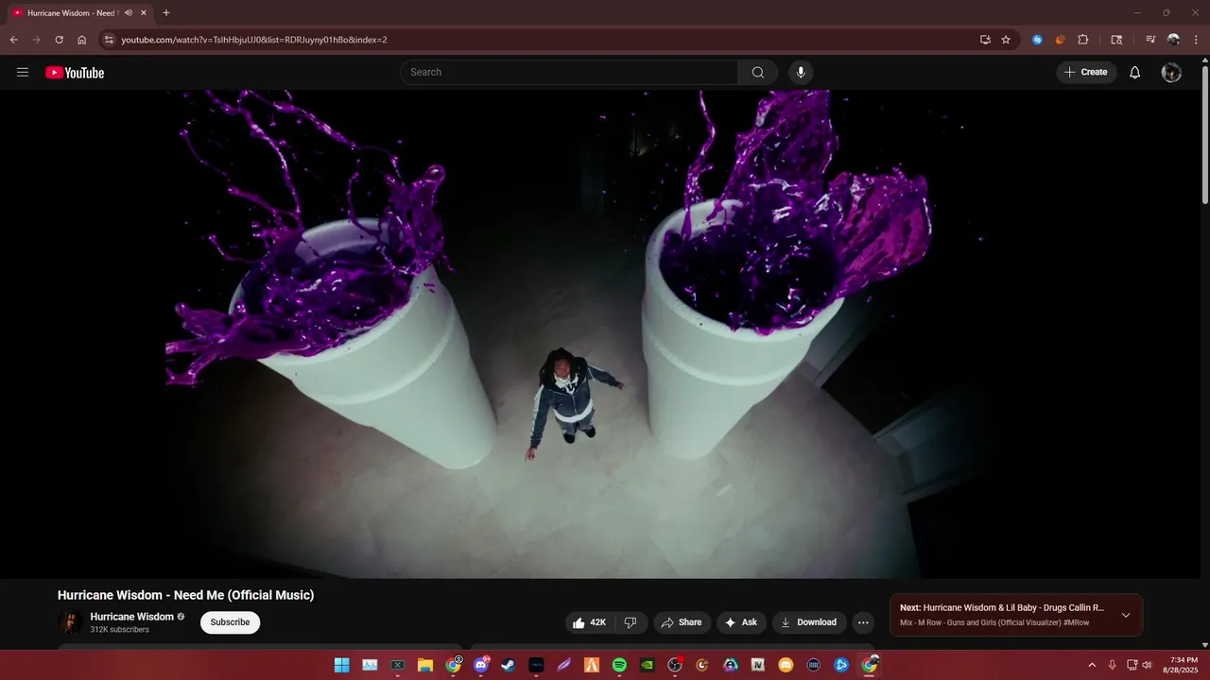Open the notifications bell
The height and width of the screenshot is (680, 1210).
click(1135, 73)
